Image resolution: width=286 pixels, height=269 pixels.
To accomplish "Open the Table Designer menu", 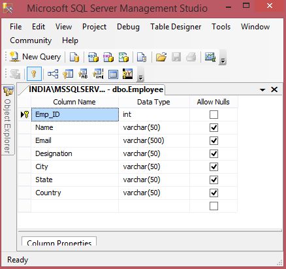I will pos(176,27).
